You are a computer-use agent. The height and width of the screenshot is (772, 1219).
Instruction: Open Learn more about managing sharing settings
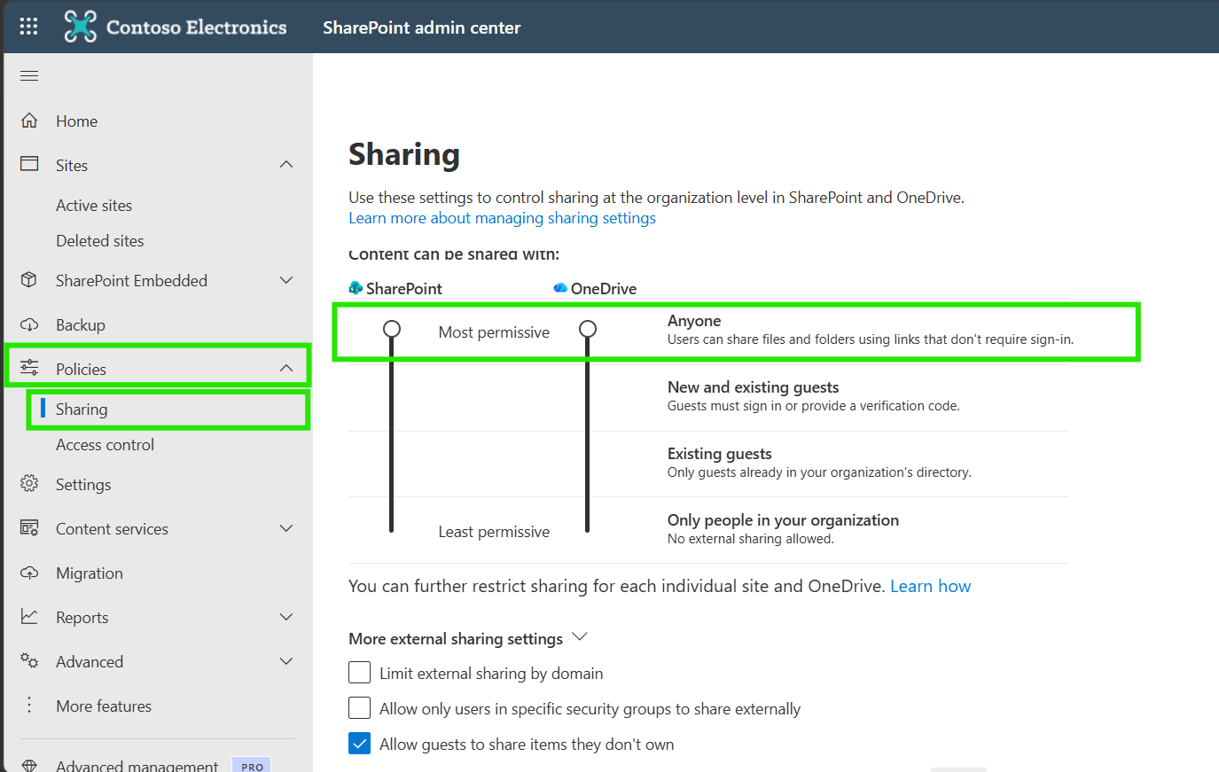[502, 218]
